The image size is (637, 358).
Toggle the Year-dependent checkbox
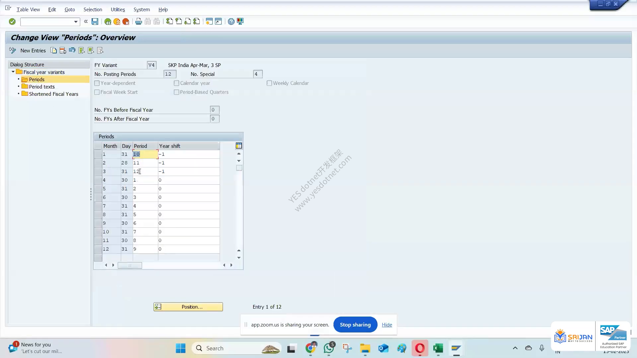point(97,83)
